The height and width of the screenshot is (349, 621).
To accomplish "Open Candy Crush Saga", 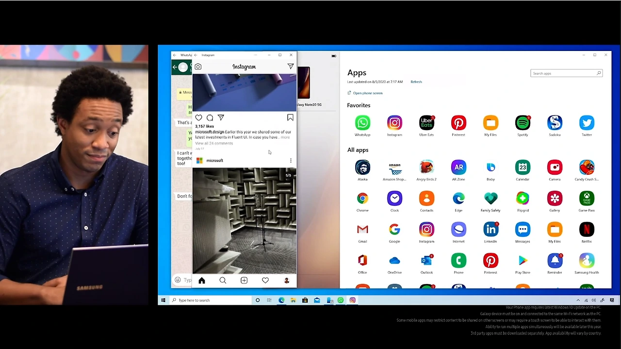I will pyautogui.click(x=587, y=167).
